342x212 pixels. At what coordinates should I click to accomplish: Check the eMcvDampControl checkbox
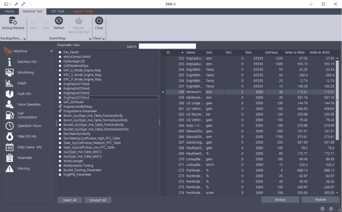pos(60,57)
